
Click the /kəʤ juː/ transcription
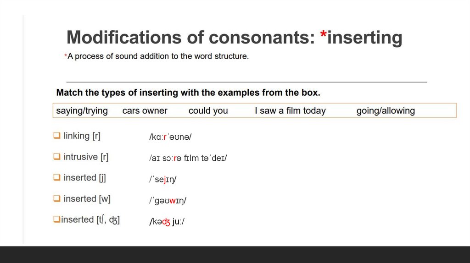(x=167, y=222)
